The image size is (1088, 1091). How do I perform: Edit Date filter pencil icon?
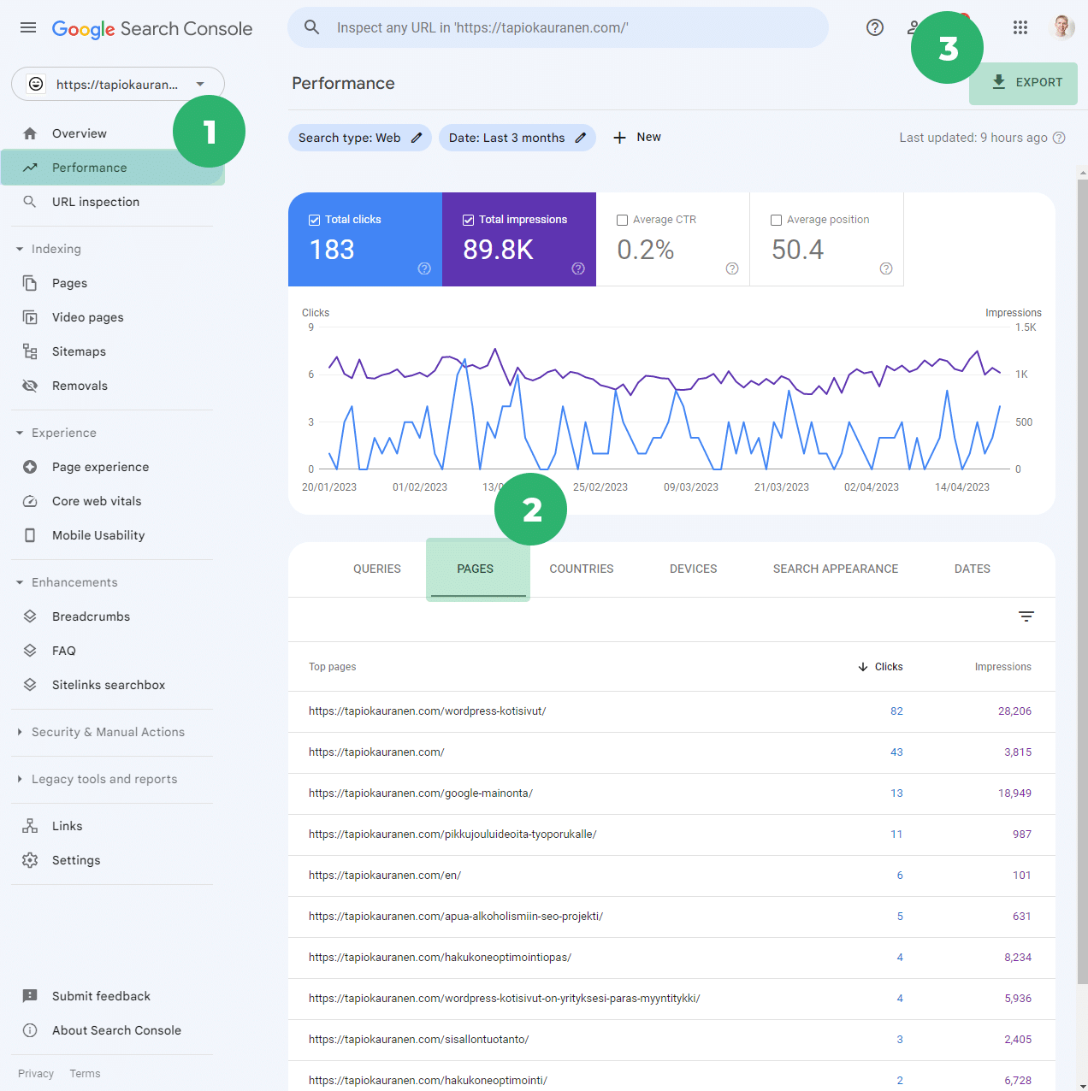pos(581,138)
